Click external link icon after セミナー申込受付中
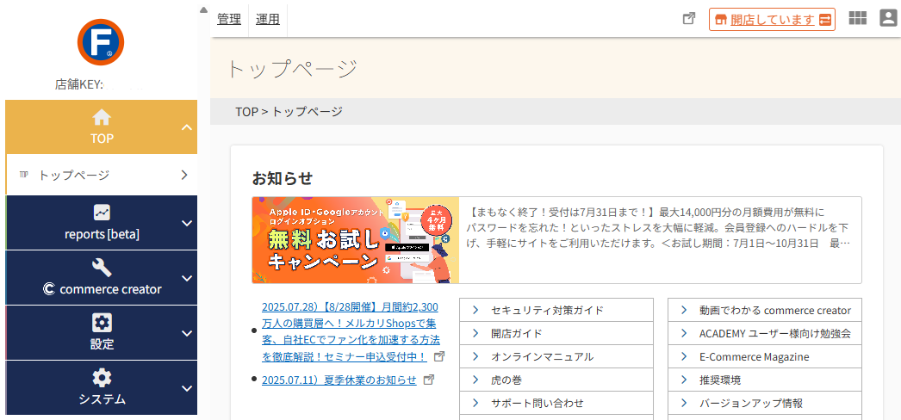This screenshot has width=901, height=420. tap(439, 356)
